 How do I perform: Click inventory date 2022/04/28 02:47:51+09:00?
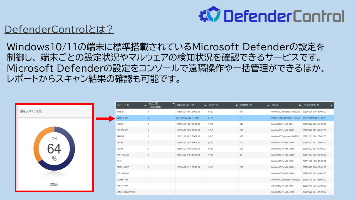pyautogui.click(x=314, y=192)
